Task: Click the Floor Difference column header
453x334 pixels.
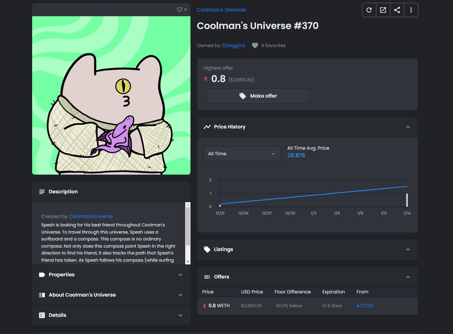Action: (x=293, y=292)
